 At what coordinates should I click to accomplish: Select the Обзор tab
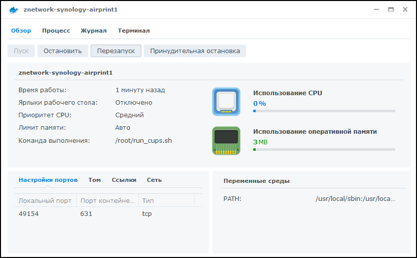tap(21, 31)
